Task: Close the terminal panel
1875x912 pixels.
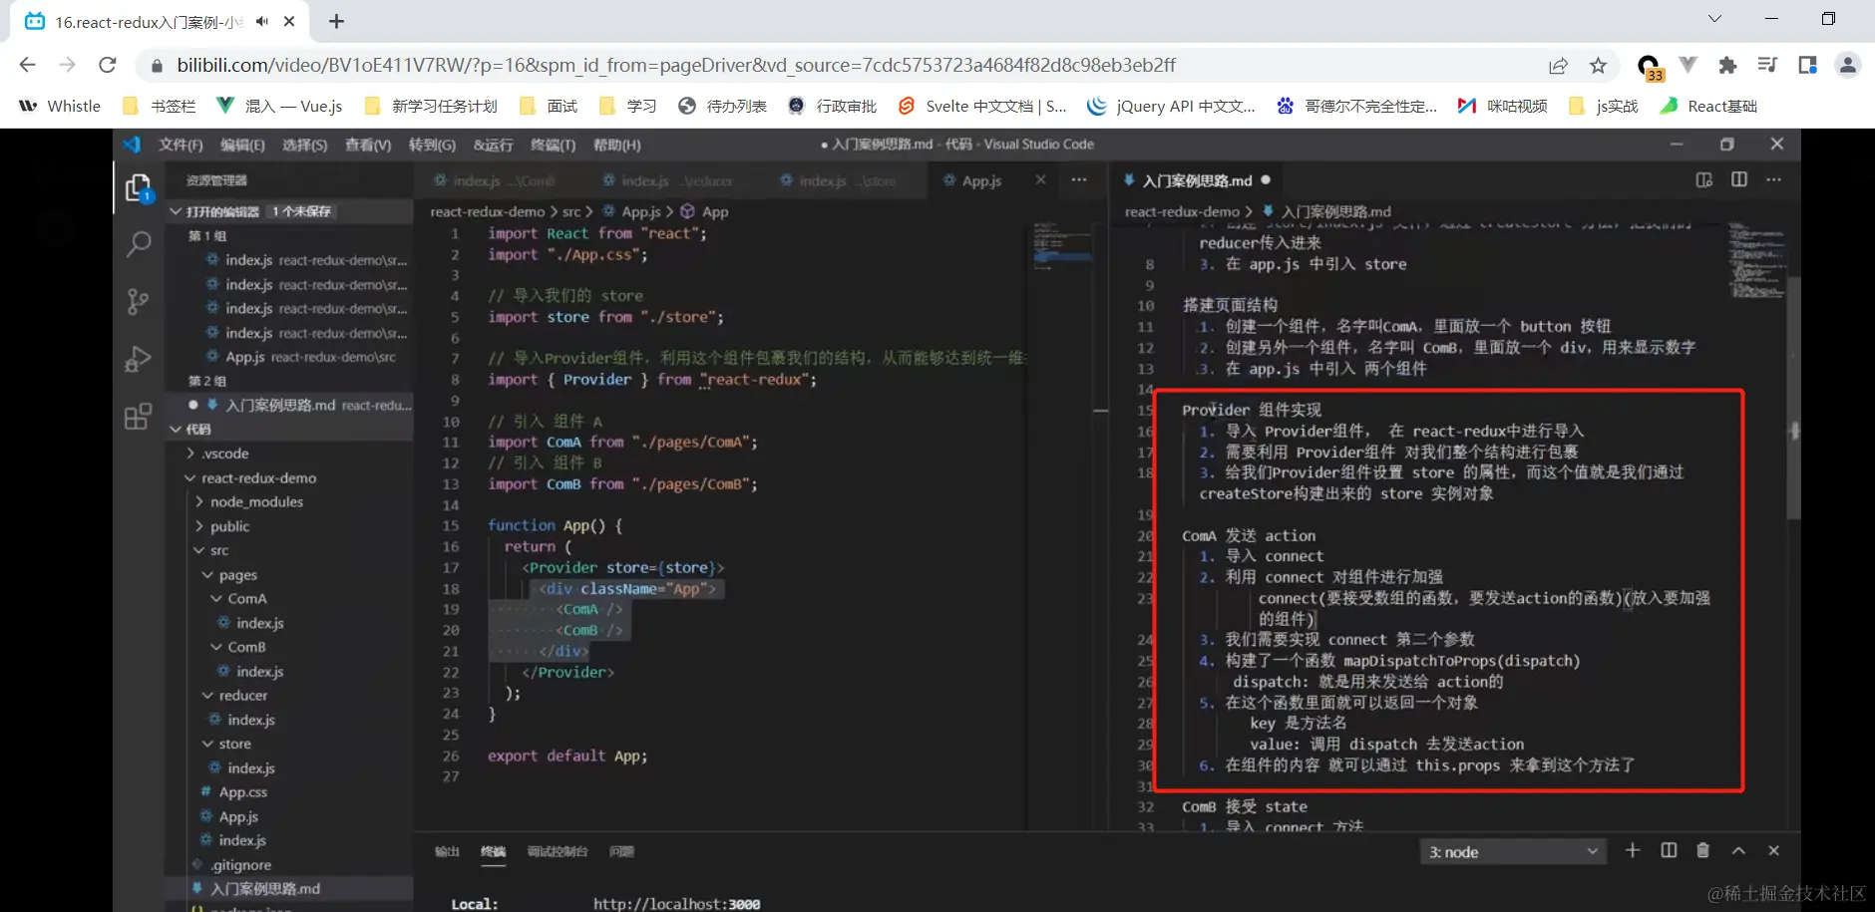Action: [x=1774, y=850]
